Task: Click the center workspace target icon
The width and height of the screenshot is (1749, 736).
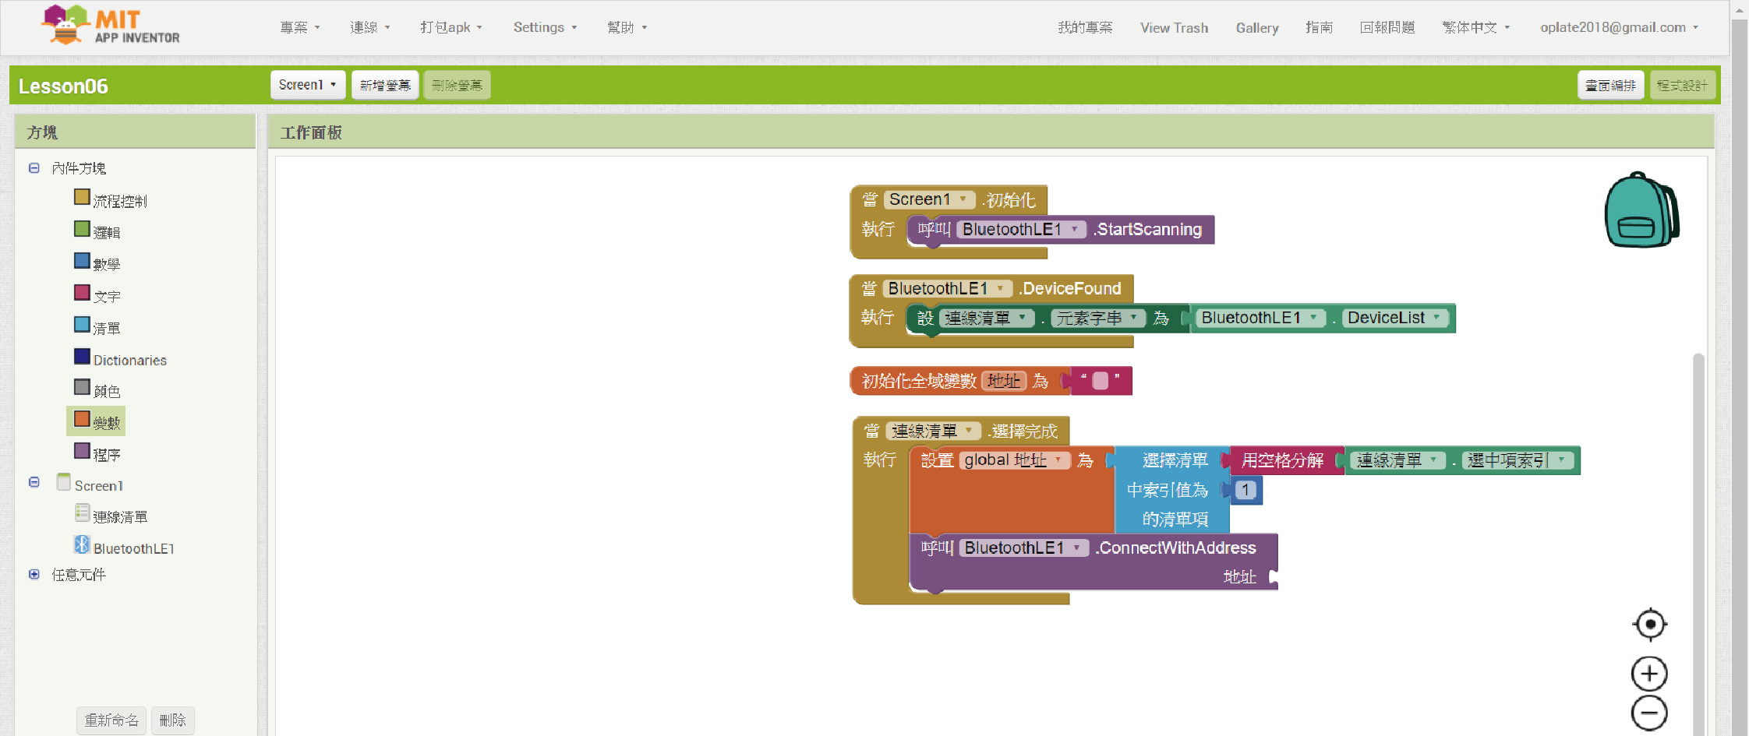Action: coord(1649,625)
